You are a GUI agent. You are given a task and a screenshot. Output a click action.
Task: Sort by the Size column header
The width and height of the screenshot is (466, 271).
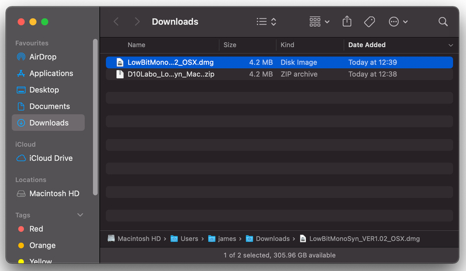[230, 45]
